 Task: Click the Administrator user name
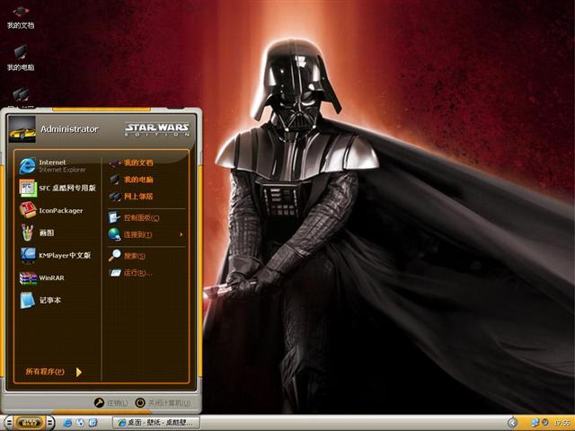point(69,129)
